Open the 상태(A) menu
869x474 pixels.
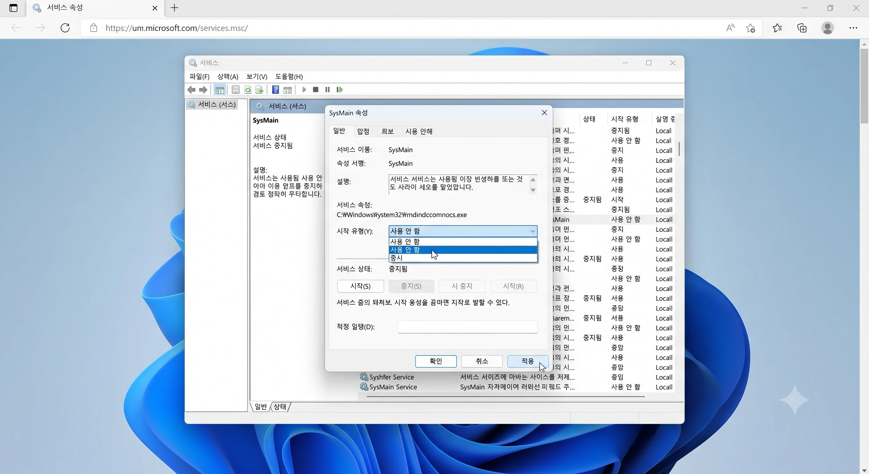[228, 77]
